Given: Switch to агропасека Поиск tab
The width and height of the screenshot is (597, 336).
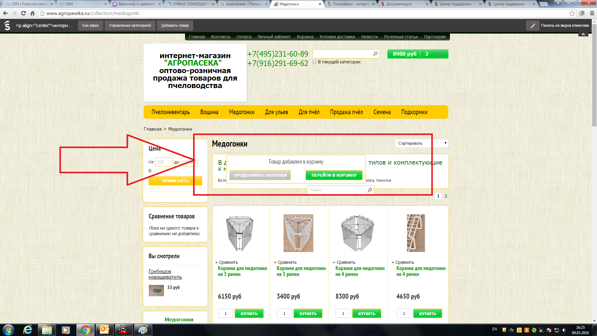Looking at the screenshot, I should (x=244, y=4).
